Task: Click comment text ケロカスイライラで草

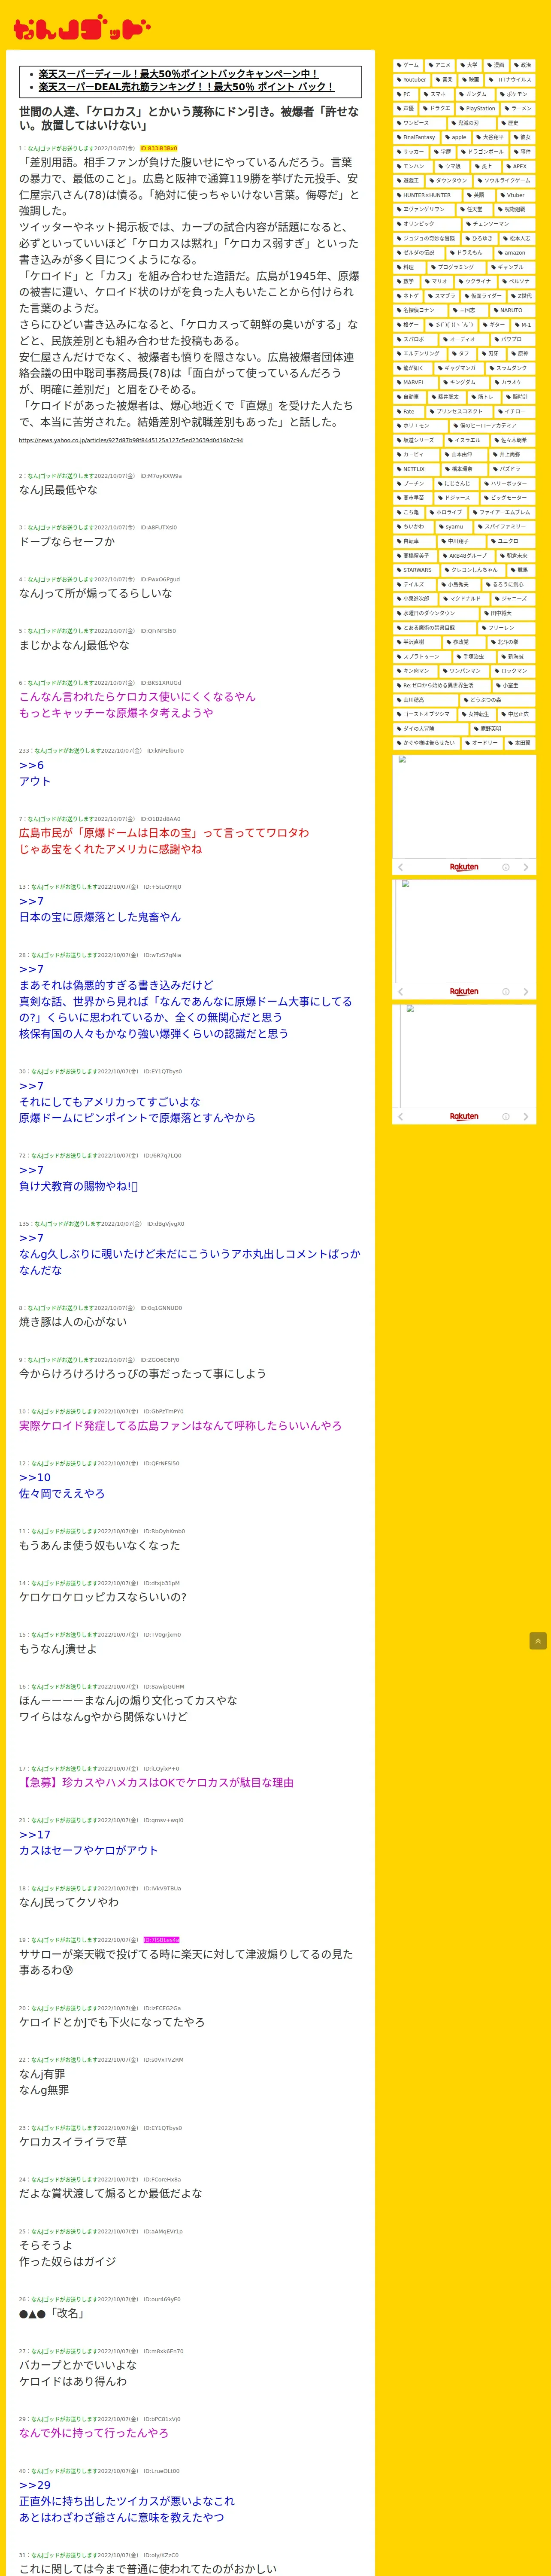Action: tap(73, 2142)
